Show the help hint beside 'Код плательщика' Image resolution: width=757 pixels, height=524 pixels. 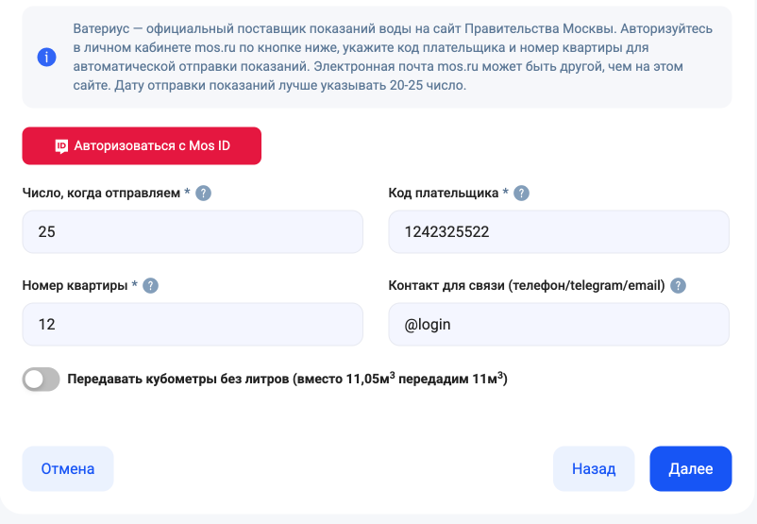[x=521, y=194]
